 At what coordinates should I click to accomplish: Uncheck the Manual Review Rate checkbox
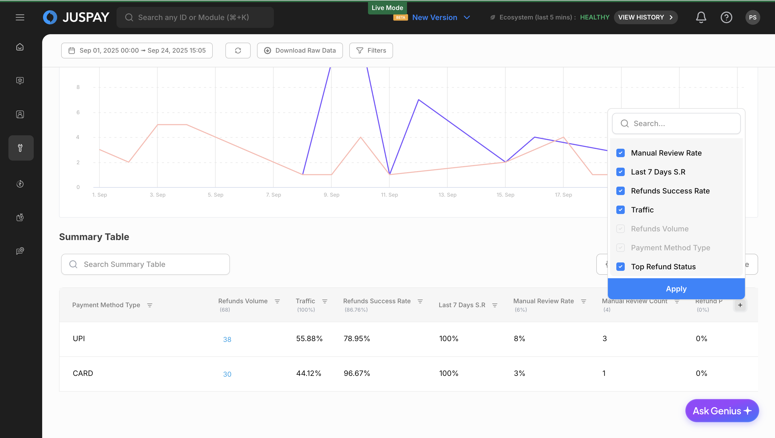tap(621, 153)
